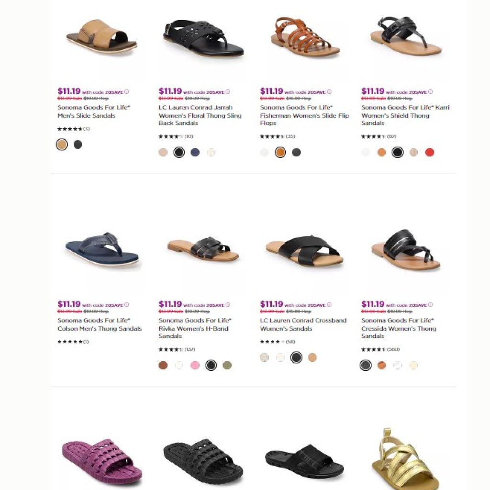Choose pink swatch for Rivka H-Band Sandals
490x490 pixels.
[x=195, y=365]
